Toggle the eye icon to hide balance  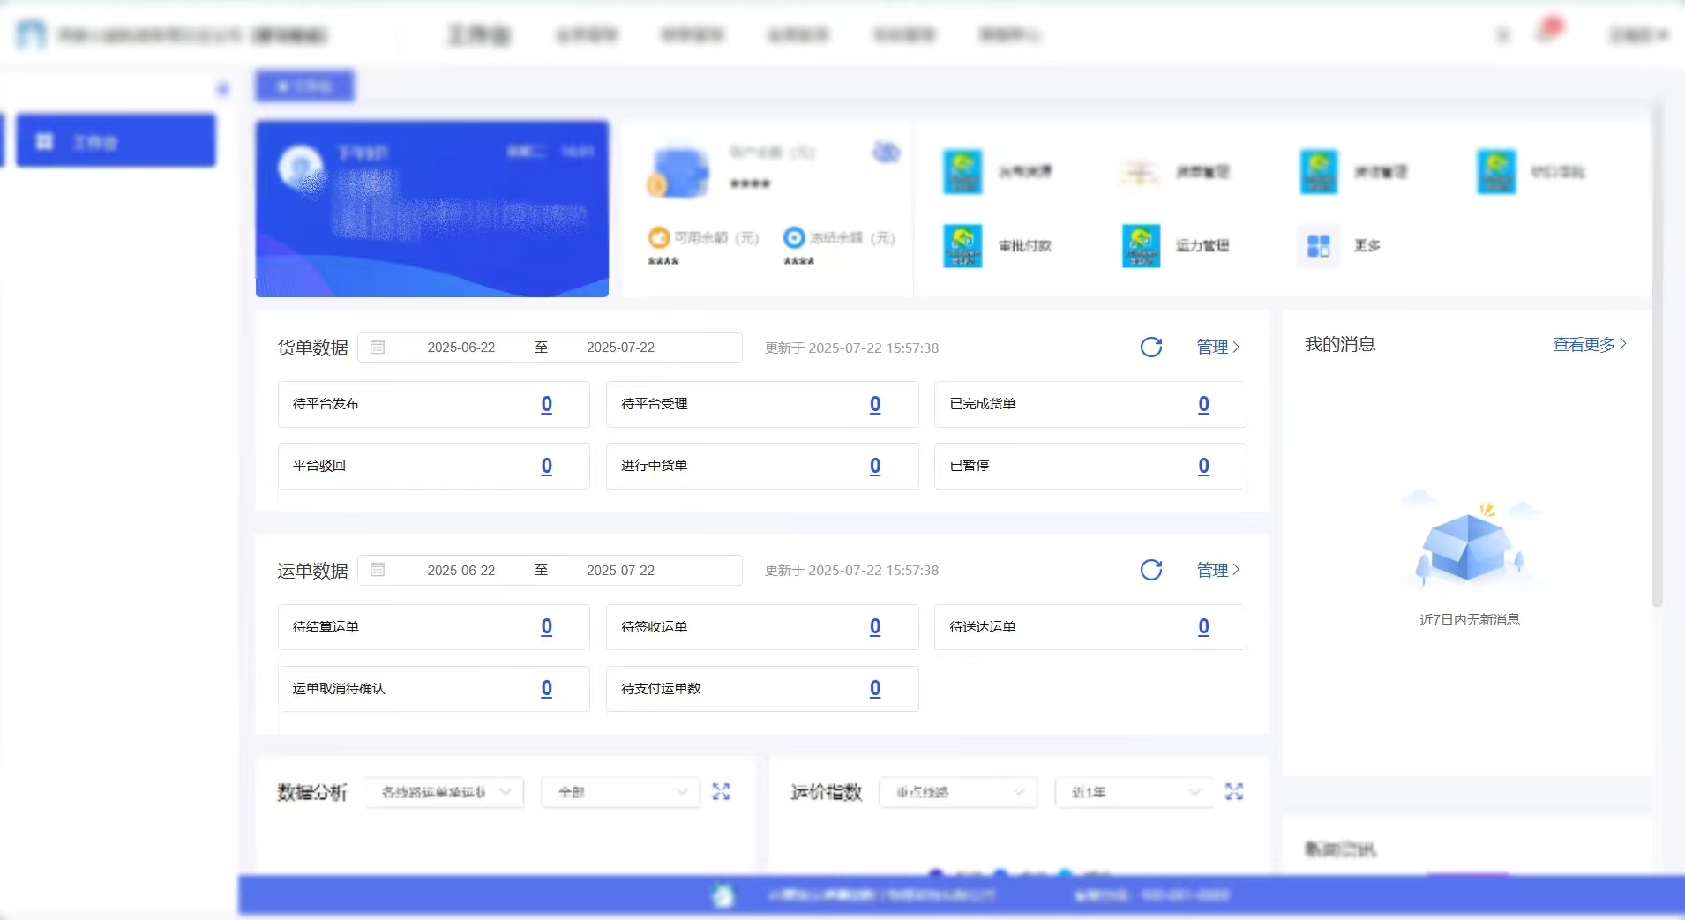click(x=887, y=152)
